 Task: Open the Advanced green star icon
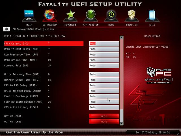coord(70,16)
